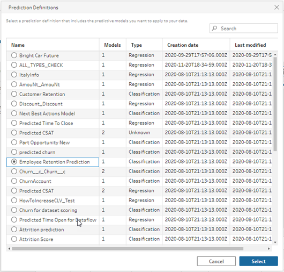Image resolution: width=284 pixels, height=272 pixels.
Task: Click the Cancel button
Action: (x=216, y=261)
